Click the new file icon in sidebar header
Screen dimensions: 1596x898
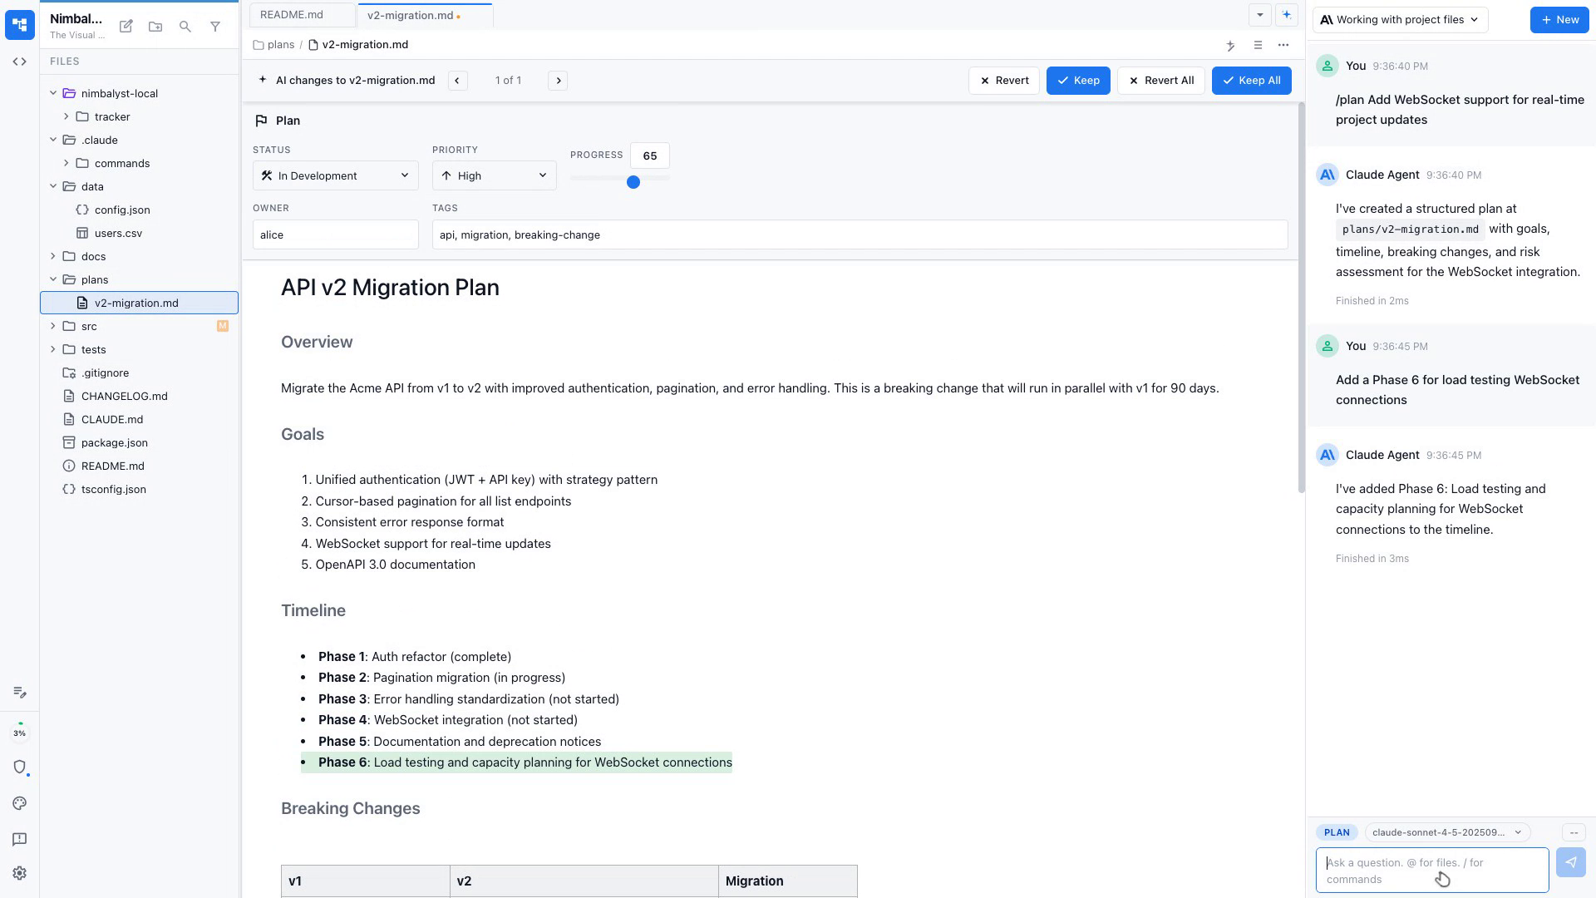click(x=126, y=27)
